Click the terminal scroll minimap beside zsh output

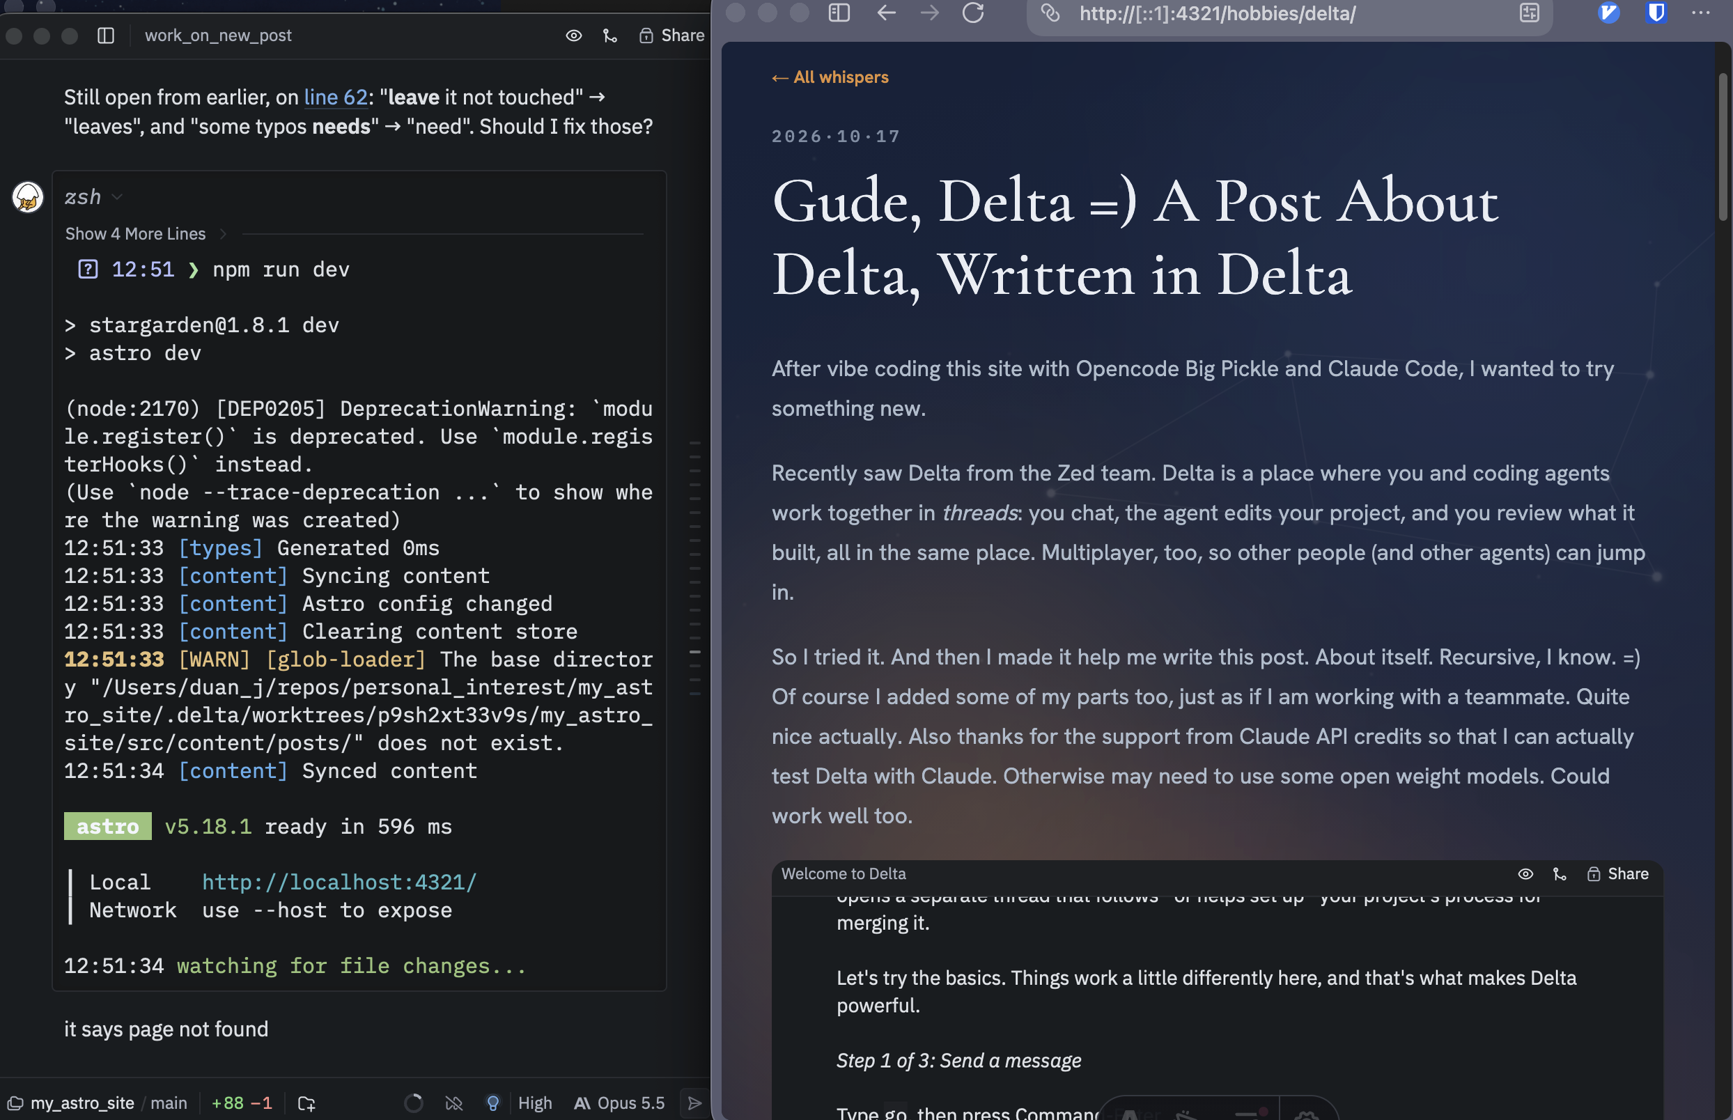click(694, 567)
